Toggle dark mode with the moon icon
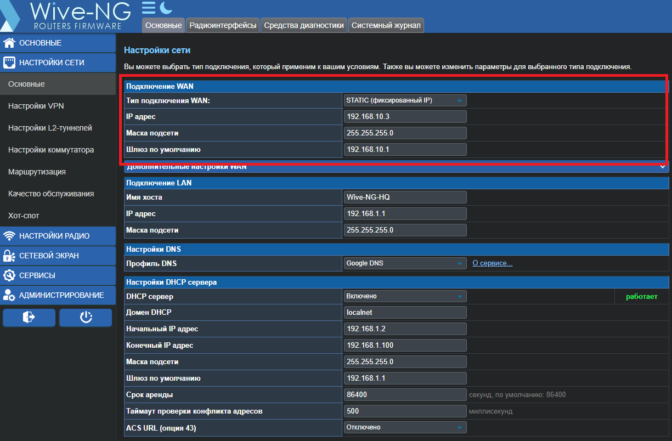672x441 pixels. coord(166,8)
